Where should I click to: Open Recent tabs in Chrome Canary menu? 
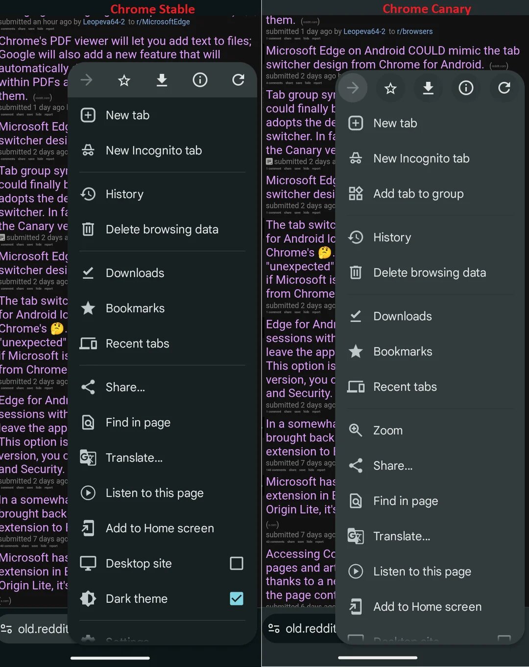click(x=430, y=386)
